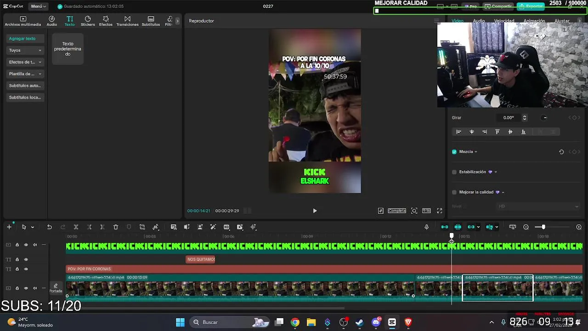
Task: Open the selection cursor mode dropdown
Action: 32,227
